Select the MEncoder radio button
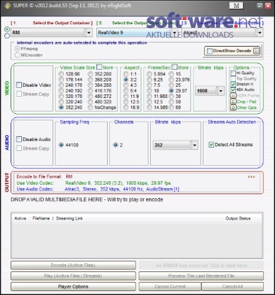This screenshot has height=295, width=275. click(x=17, y=55)
